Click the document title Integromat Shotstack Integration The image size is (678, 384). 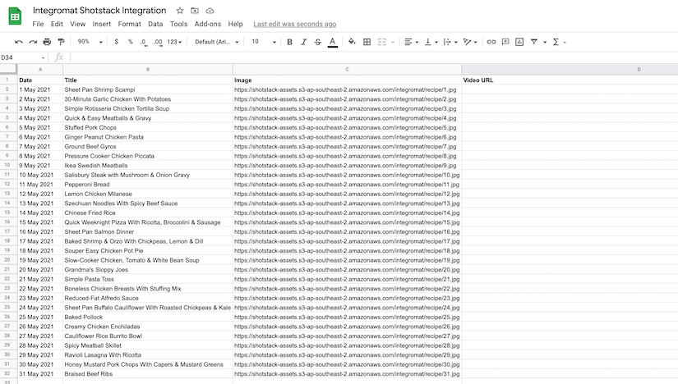pos(99,11)
